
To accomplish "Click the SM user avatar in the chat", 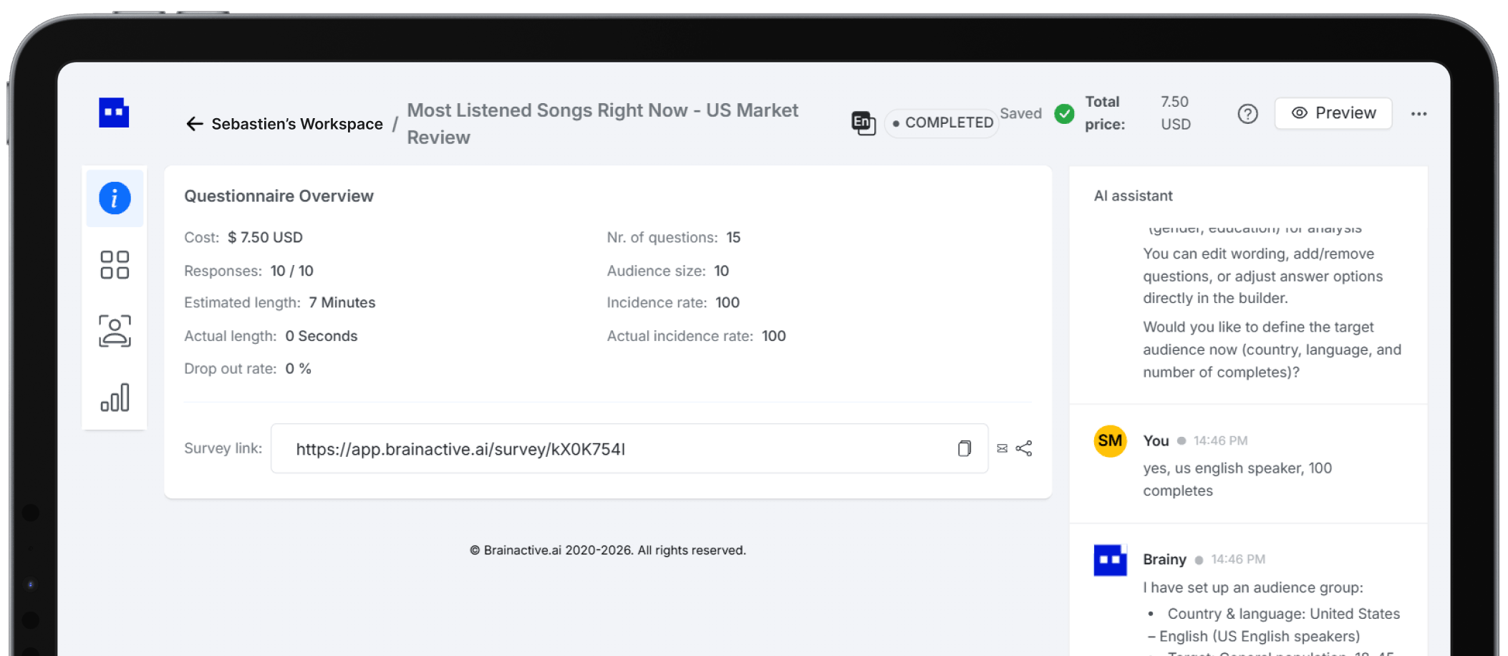I will pos(1110,441).
